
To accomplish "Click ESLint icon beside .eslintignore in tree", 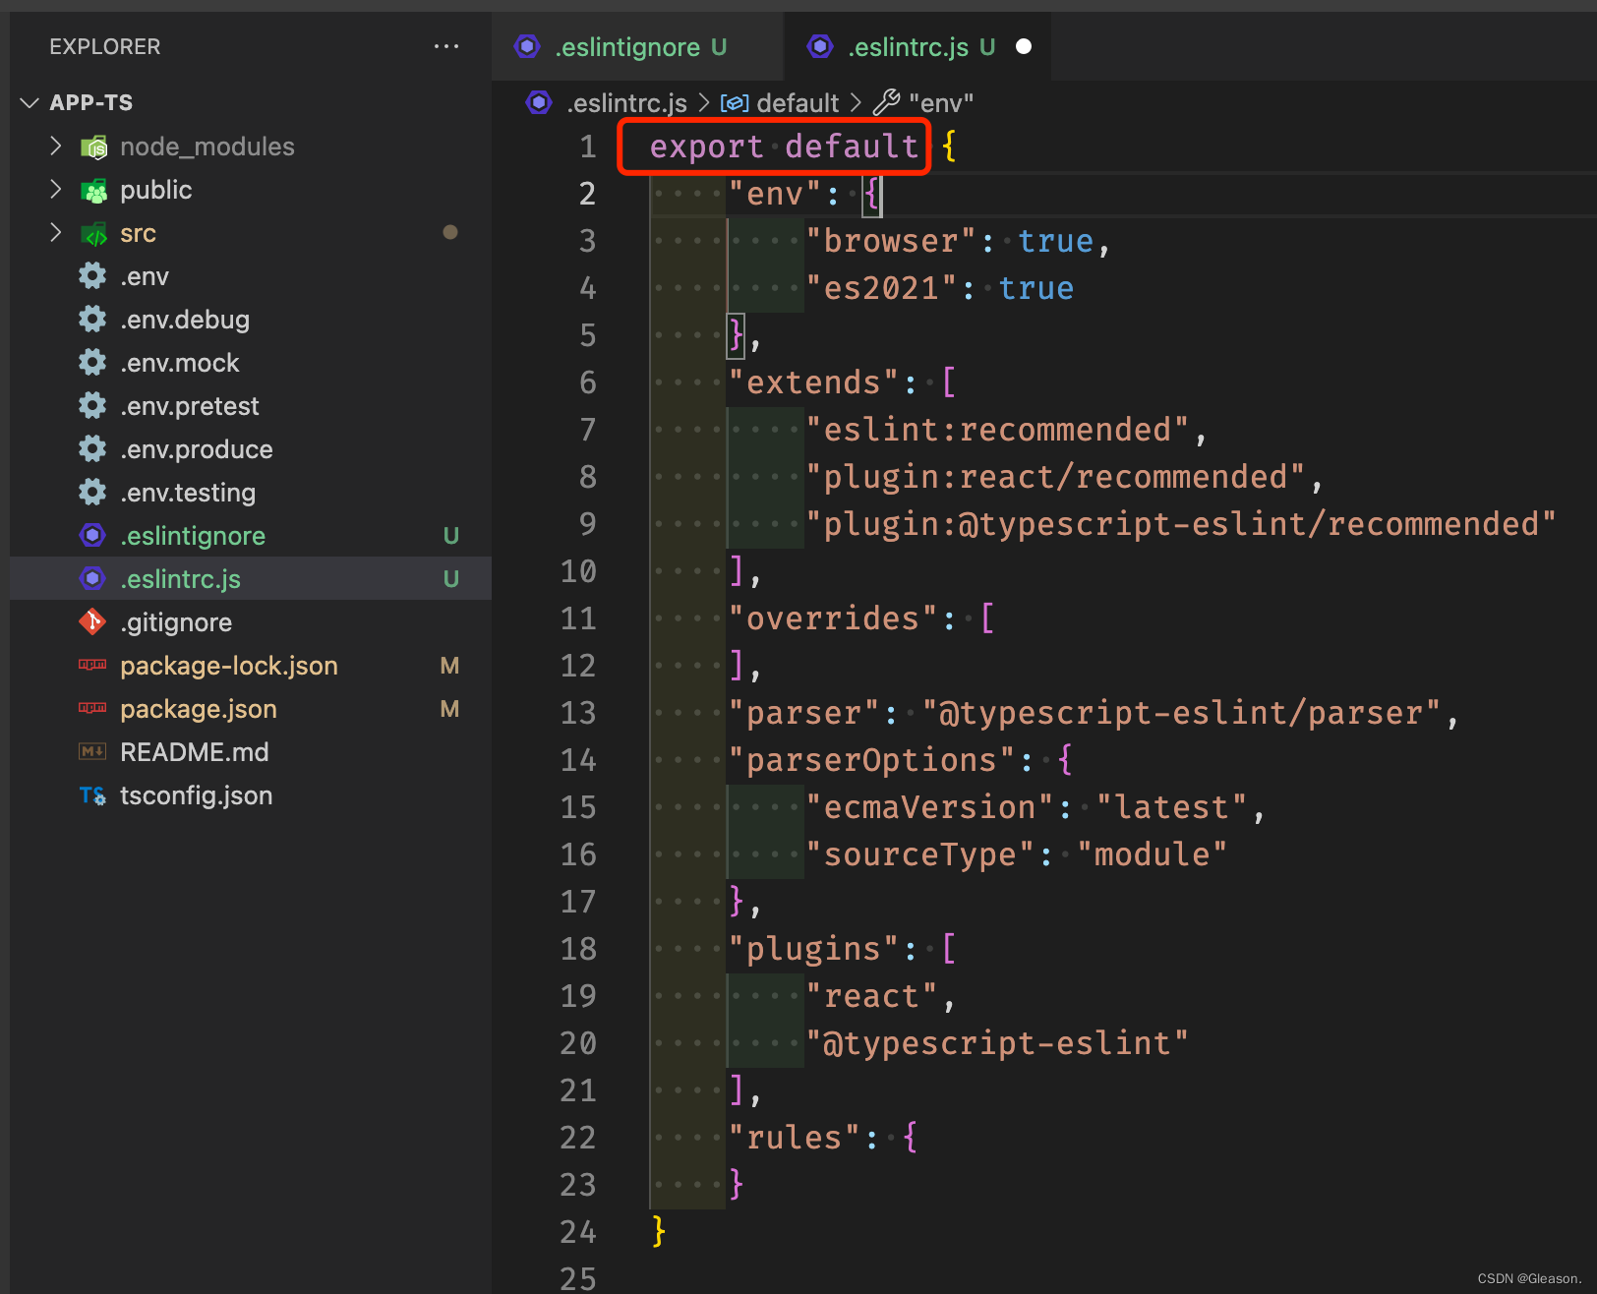I will point(92,535).
